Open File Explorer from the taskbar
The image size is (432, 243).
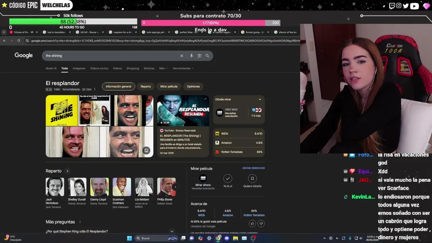236,238
